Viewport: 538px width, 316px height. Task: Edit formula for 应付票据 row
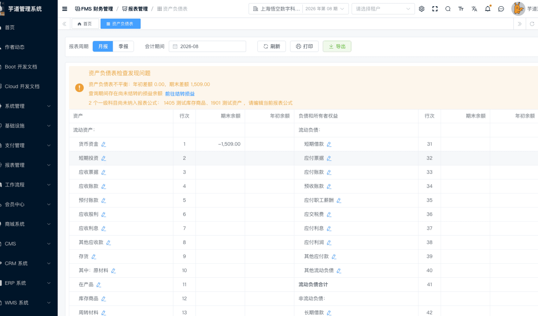click(329, 158)
